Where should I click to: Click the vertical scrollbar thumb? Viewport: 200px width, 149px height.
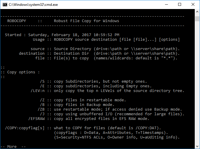(197, 19)
